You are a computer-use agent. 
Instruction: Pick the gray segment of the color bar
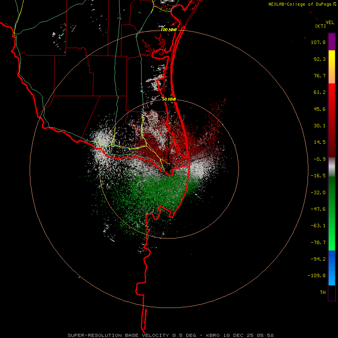point(332,167)
